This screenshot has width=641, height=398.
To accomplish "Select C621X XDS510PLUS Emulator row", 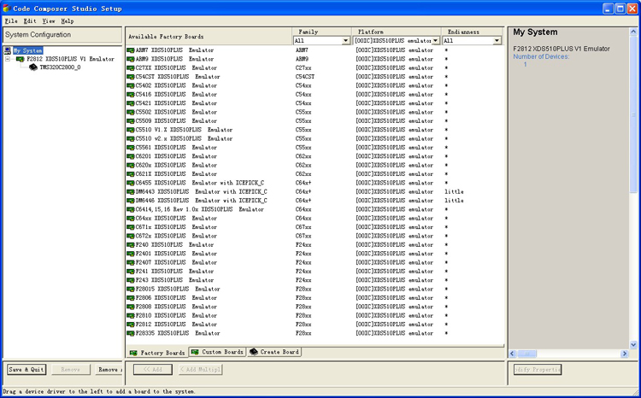I will [x=315, y=174].
